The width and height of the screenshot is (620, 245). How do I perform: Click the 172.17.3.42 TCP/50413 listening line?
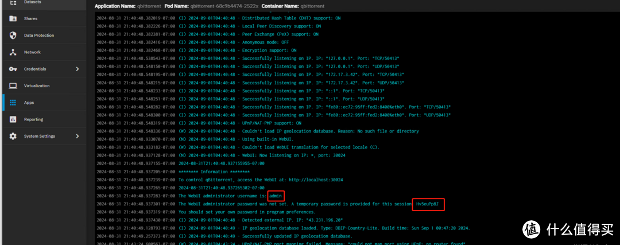[x=250, y=75]
